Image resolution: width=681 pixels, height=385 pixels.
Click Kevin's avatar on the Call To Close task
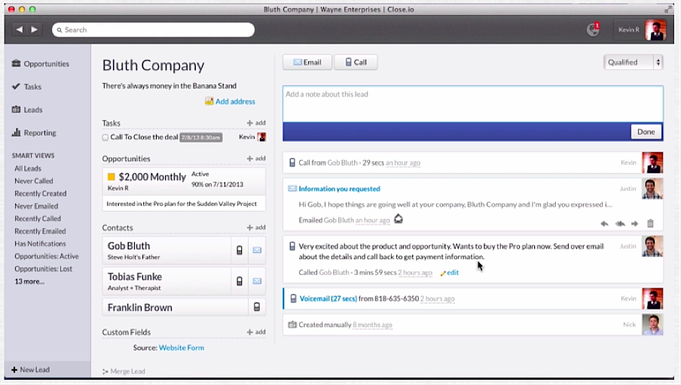point(261,137)
